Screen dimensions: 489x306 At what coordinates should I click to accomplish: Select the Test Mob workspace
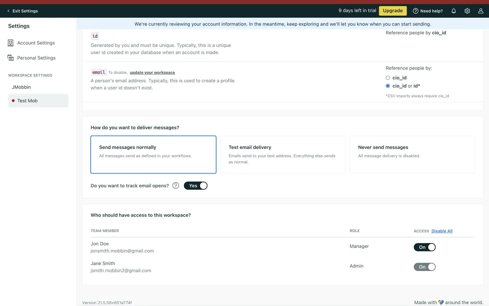28,101
